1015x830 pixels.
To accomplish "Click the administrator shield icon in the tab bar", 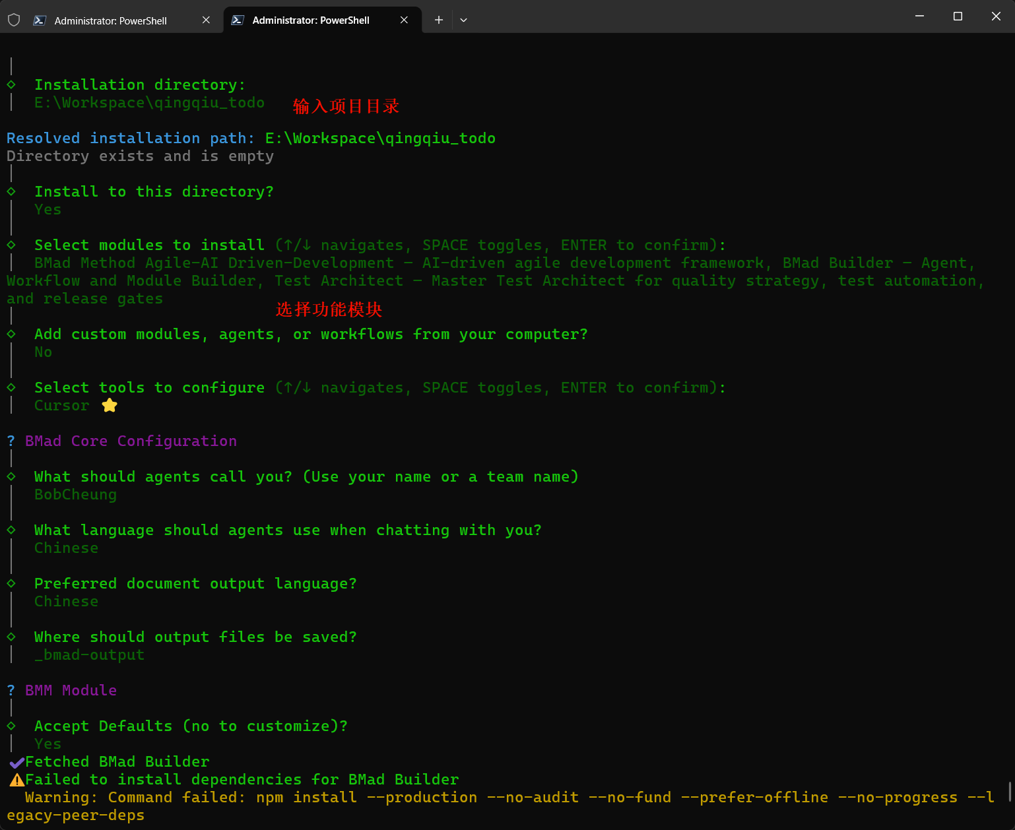I will click(x=14, y=20).
